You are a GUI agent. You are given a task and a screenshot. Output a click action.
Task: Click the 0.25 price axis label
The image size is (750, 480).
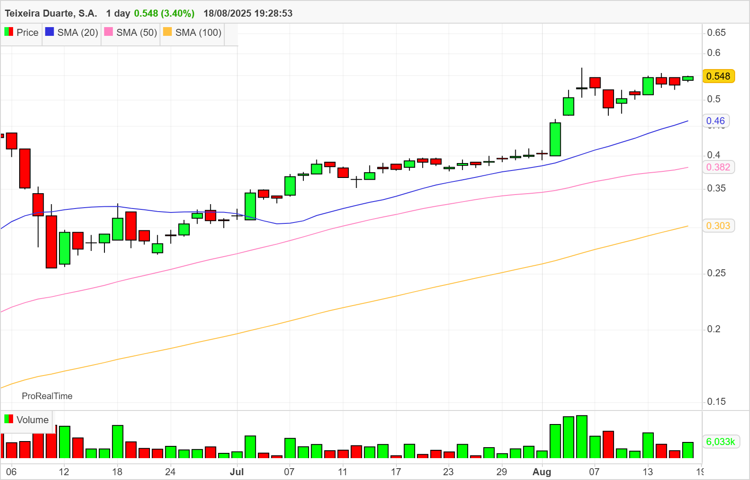(716, 273)
